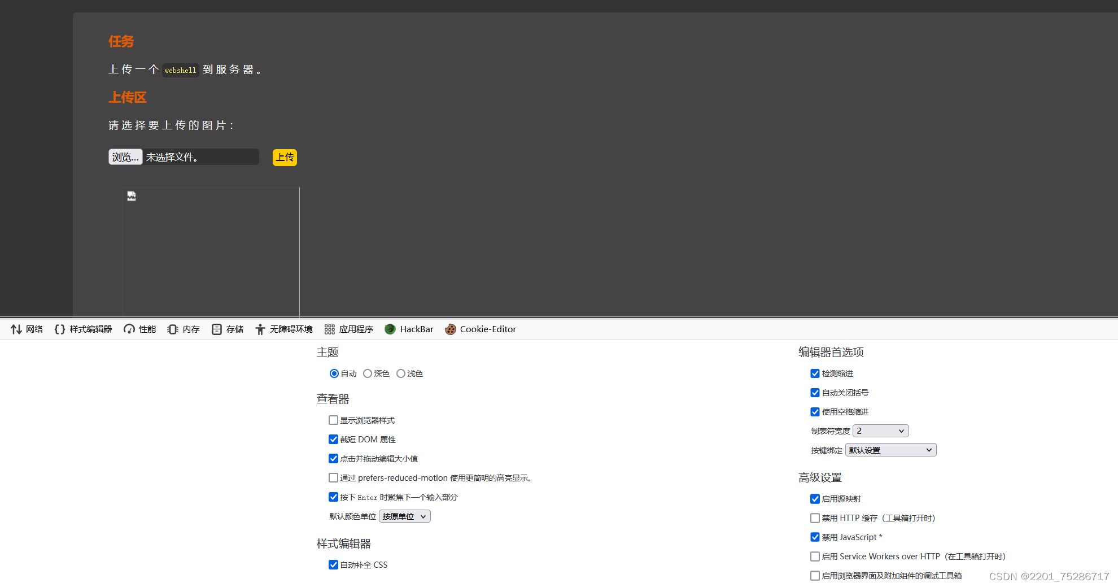Toggle 点击并拖动编辑大小值 checkbox
The height and width of the screenshot is (587, 1118).
click(x=333, y=459)
